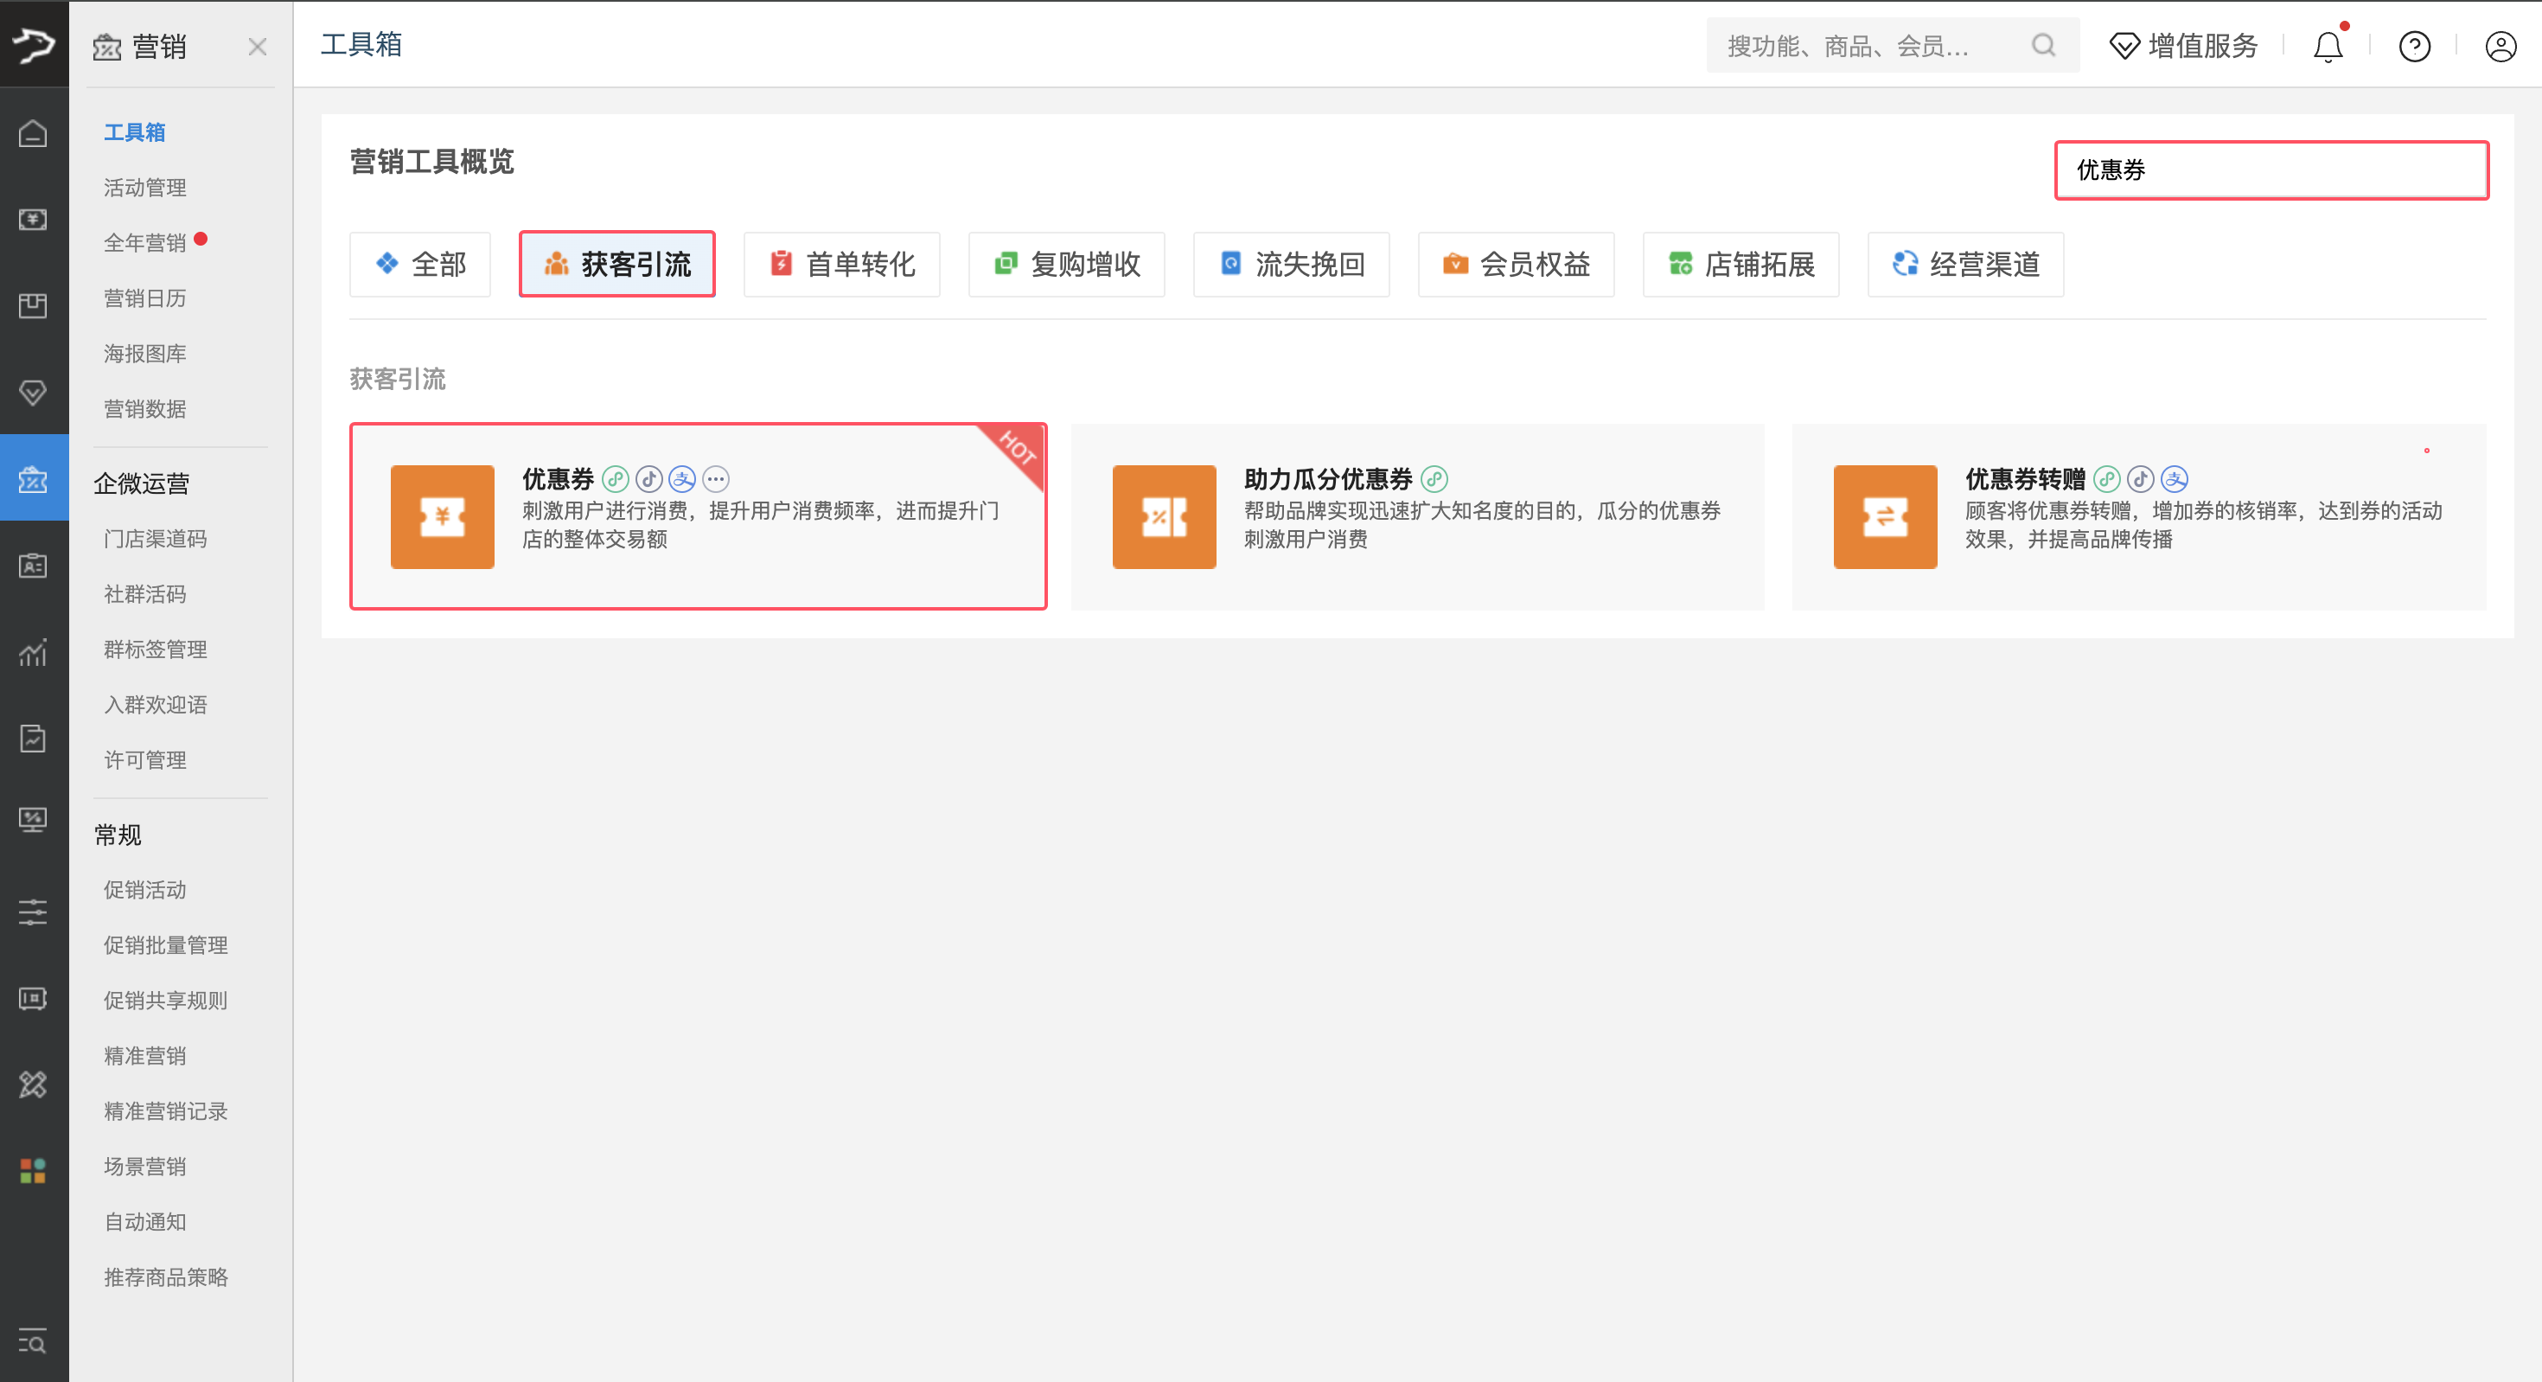Click the orange 优惠券转赠 thumbnail

click(1886, 517)
